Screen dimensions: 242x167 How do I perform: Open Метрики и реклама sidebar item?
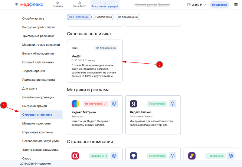pos(36,124)
